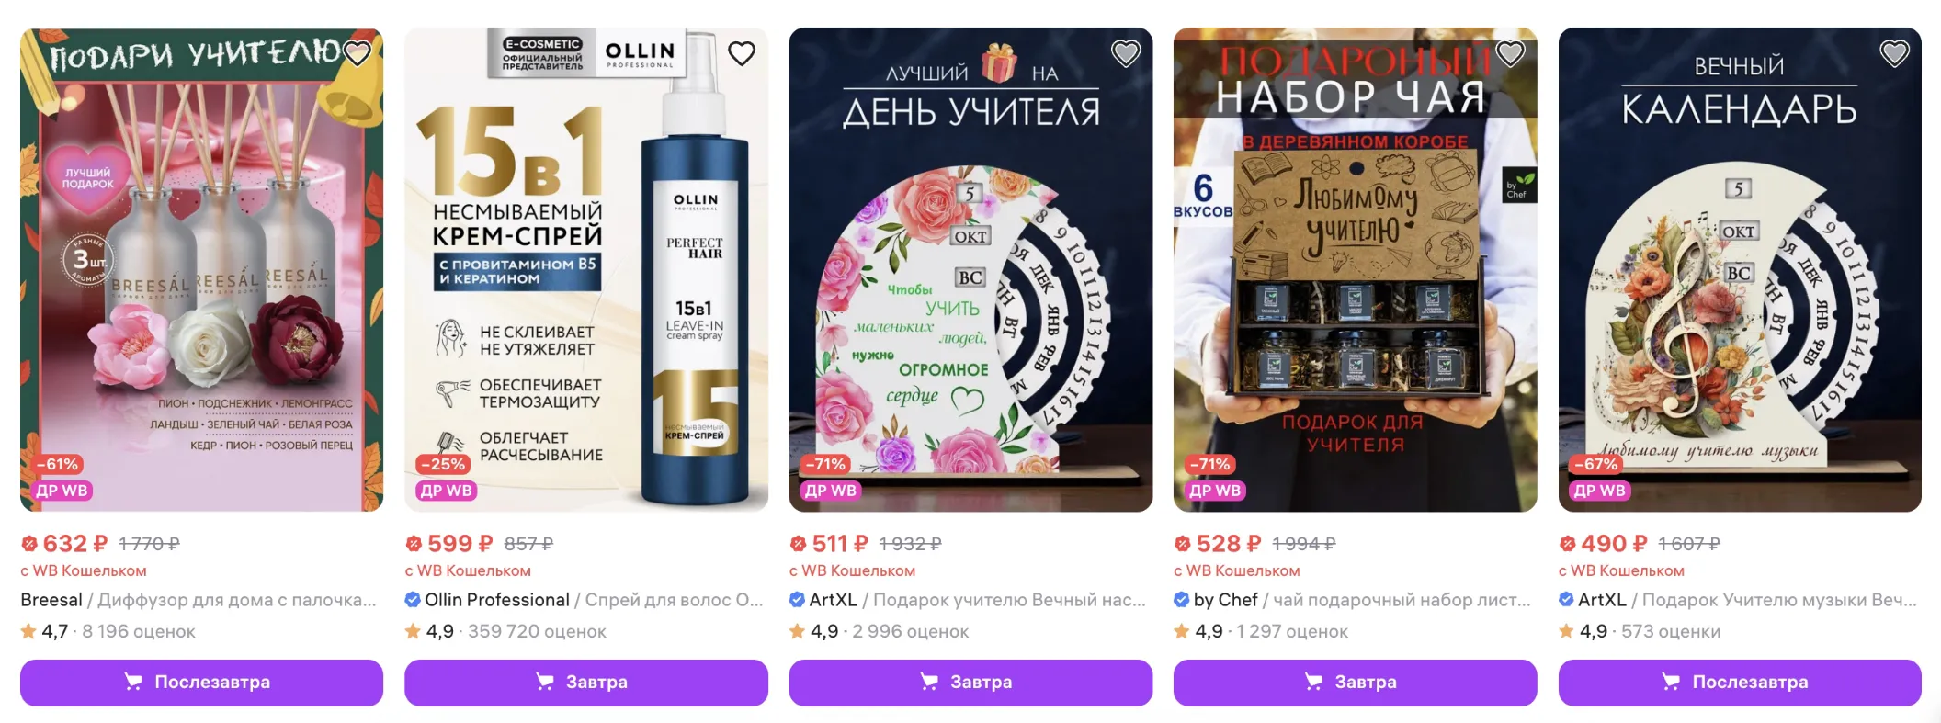Click Послезавтра button under ArtXL 490 ₽

point(1740,683)
